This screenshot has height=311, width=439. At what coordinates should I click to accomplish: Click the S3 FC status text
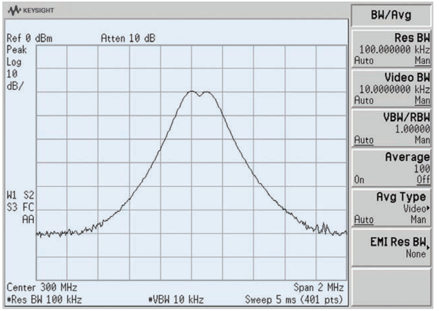20,207
